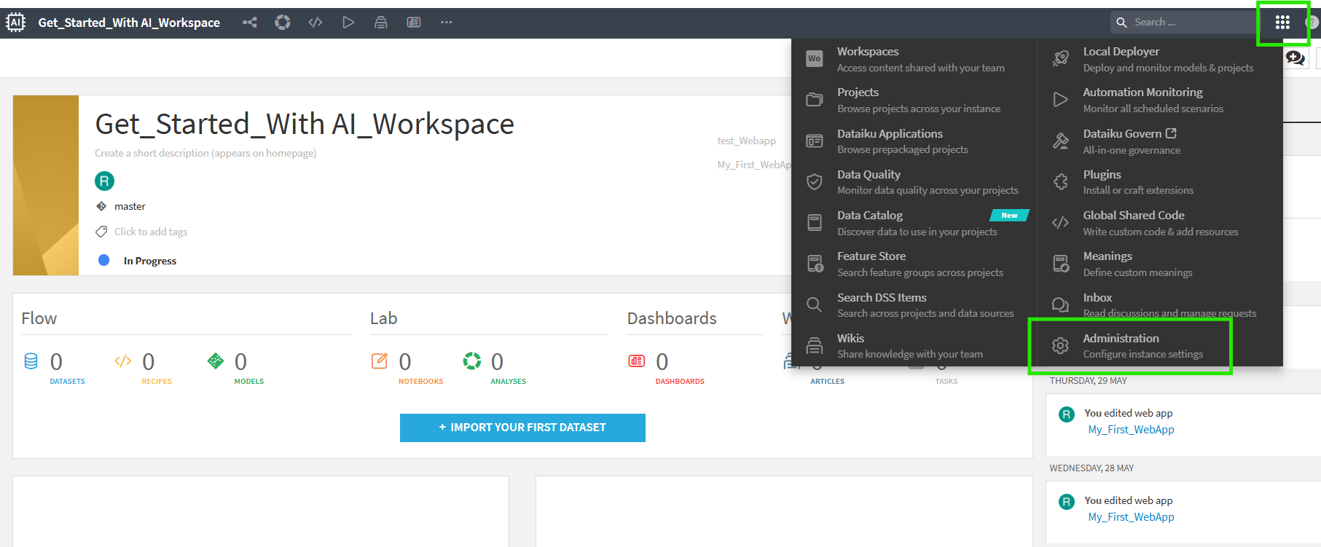
Task: Click the Data Quality shield icon
Action: [x=815, y=182]
